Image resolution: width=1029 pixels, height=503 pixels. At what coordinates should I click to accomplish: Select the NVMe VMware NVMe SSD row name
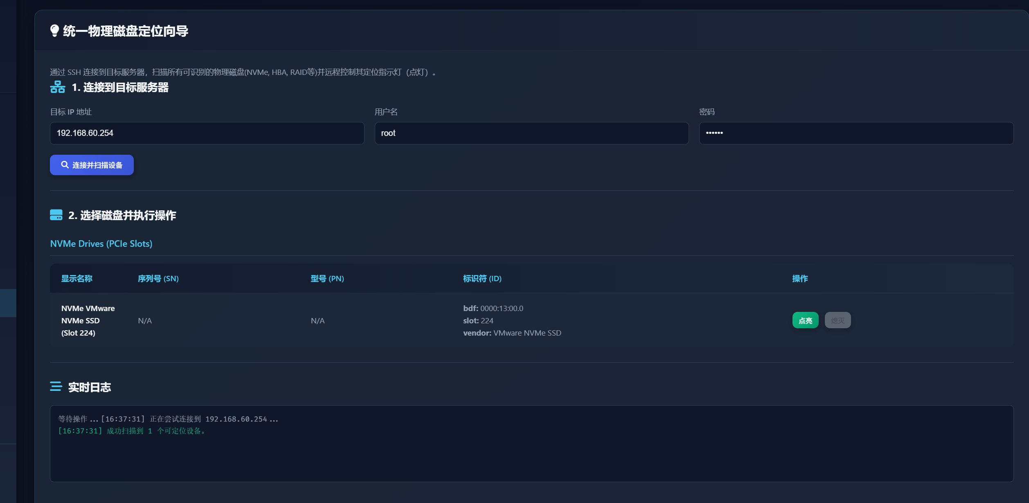(x=88, y=320)
